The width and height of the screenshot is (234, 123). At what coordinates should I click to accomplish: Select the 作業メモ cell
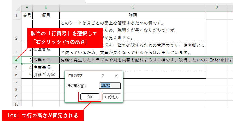[x=46, y=60]
